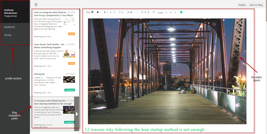Open the Phalcon and Vue.js blog post

click(55, 25)
